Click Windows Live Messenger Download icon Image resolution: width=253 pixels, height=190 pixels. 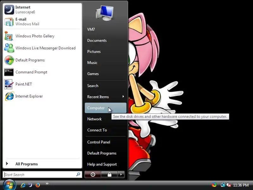click(x=9, y=48)
